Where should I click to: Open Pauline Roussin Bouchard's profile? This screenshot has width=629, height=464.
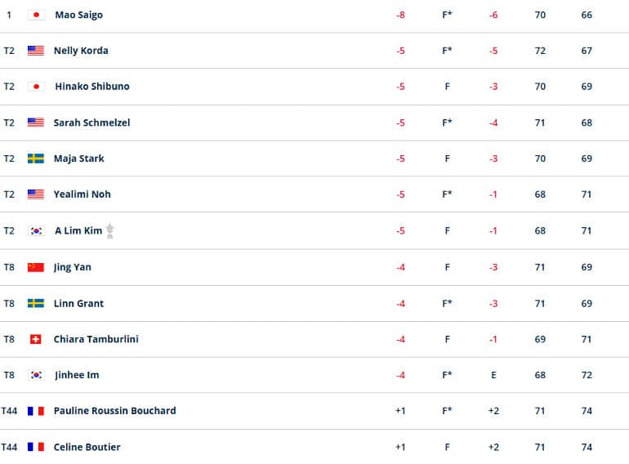114,411
